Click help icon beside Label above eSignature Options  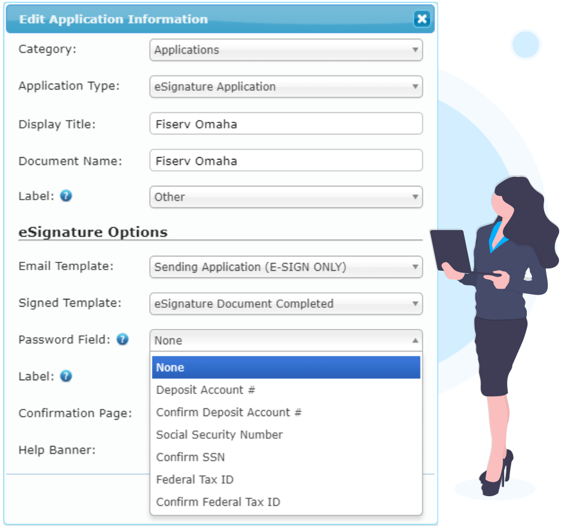pyautogui.click(x=66, y=196)
